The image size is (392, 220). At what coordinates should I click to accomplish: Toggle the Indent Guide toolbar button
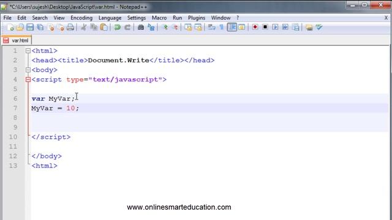click(x=232, y=27)
